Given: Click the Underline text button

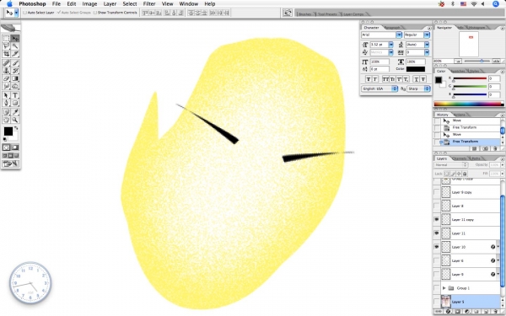Looking at the screenshot, I should (416, 79).
